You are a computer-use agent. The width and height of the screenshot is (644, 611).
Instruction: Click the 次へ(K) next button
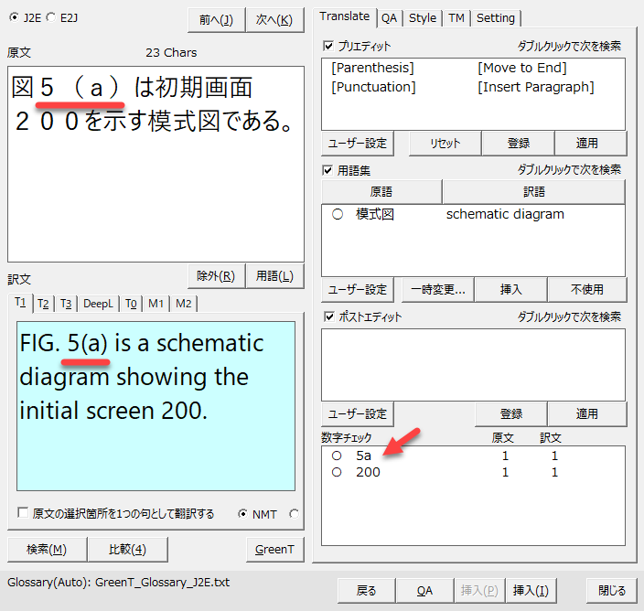(274, 20)
